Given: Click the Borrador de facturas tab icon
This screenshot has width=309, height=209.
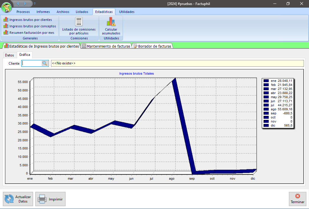Looking at the screenshot, I should [x=135, y=46].
